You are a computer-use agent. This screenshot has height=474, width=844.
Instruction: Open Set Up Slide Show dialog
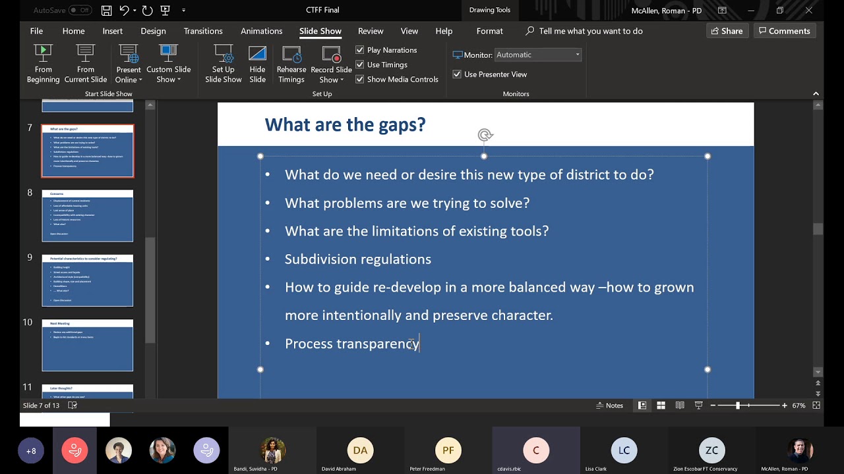point(224,64)
